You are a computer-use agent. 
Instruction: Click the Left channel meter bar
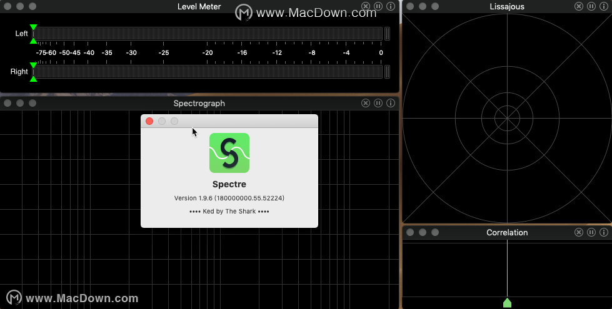coord(208,34)
